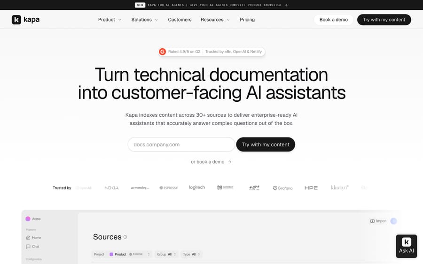The image size is (423, 264).
Task: Open the Rated 4.9/5 on G2 text
Action: point(184,52)
